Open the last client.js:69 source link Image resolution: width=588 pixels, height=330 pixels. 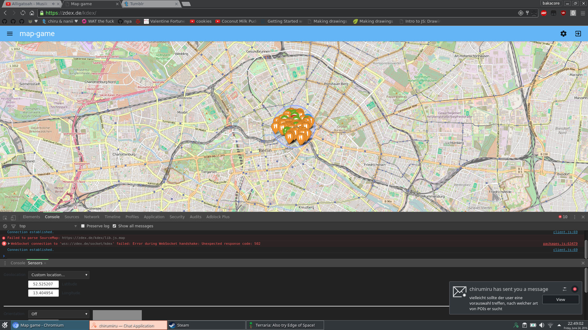coord(565,250)
